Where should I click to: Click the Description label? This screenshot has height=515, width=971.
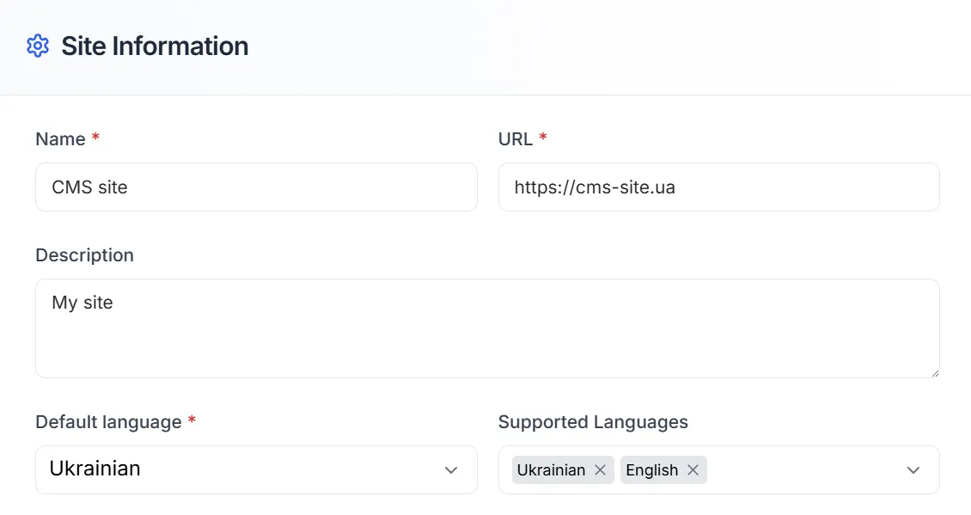tap(84, 254)
